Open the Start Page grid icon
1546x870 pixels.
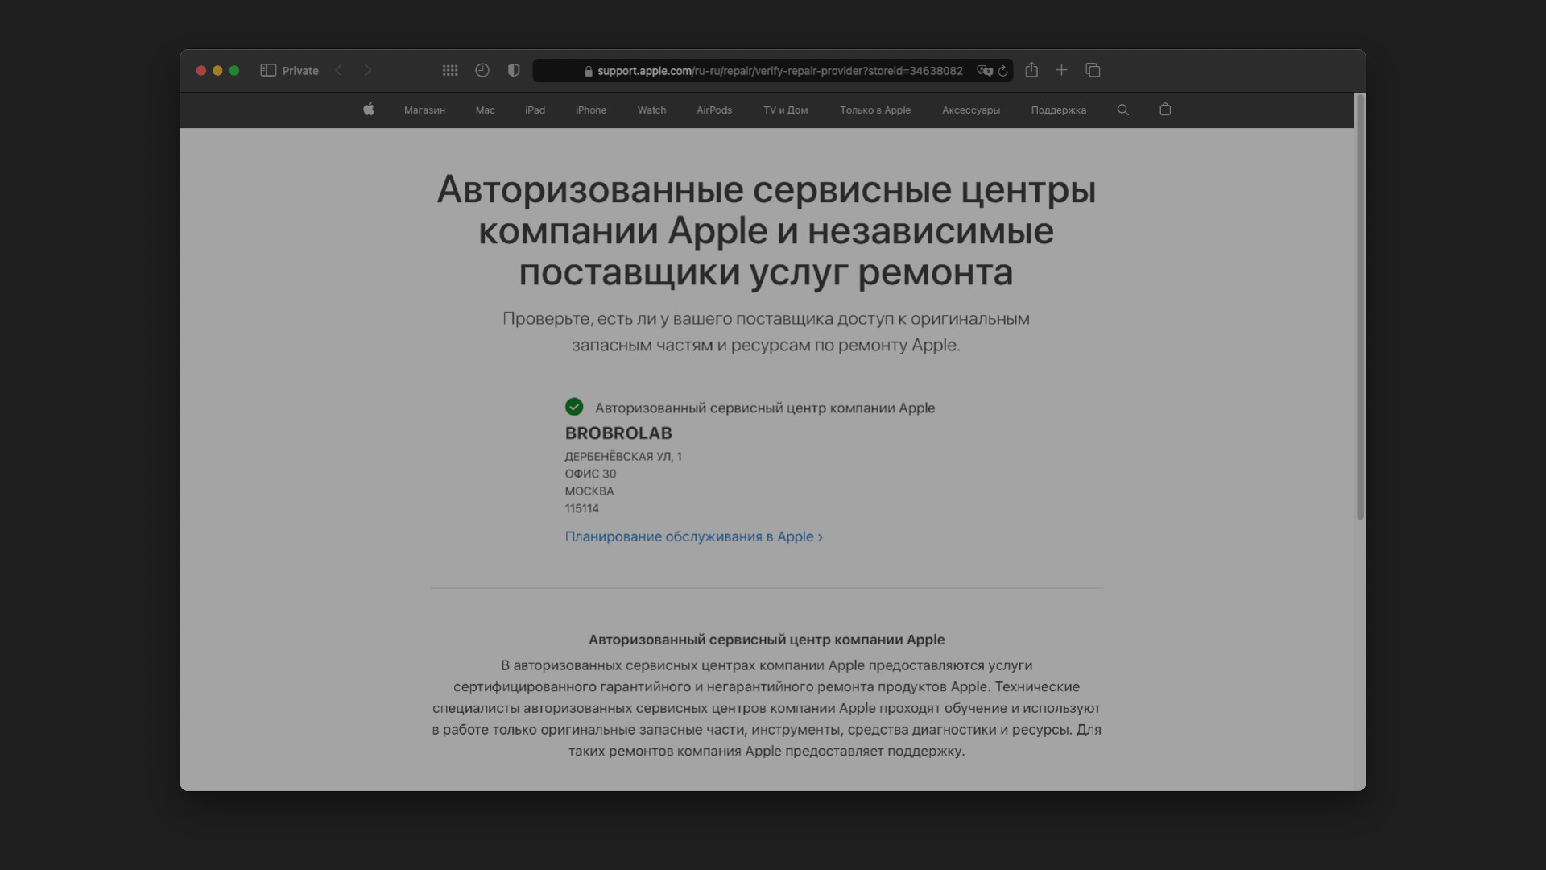pyautogui.click(x=450, y=71)
